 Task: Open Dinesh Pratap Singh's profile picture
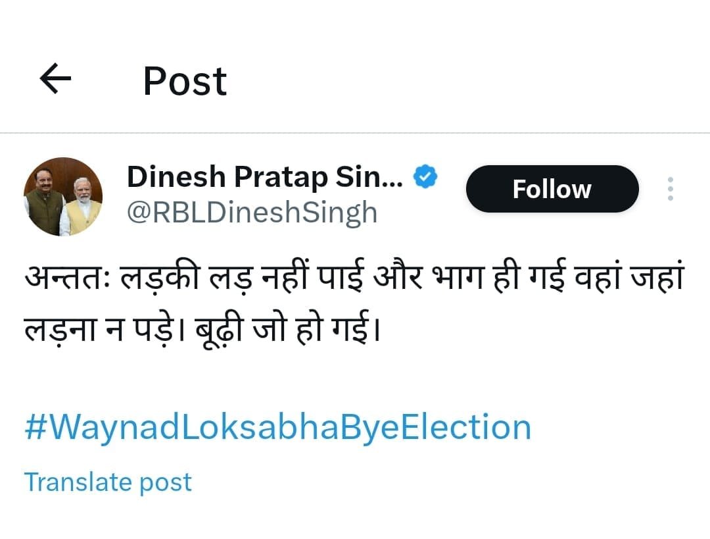(x=63, y=196)
